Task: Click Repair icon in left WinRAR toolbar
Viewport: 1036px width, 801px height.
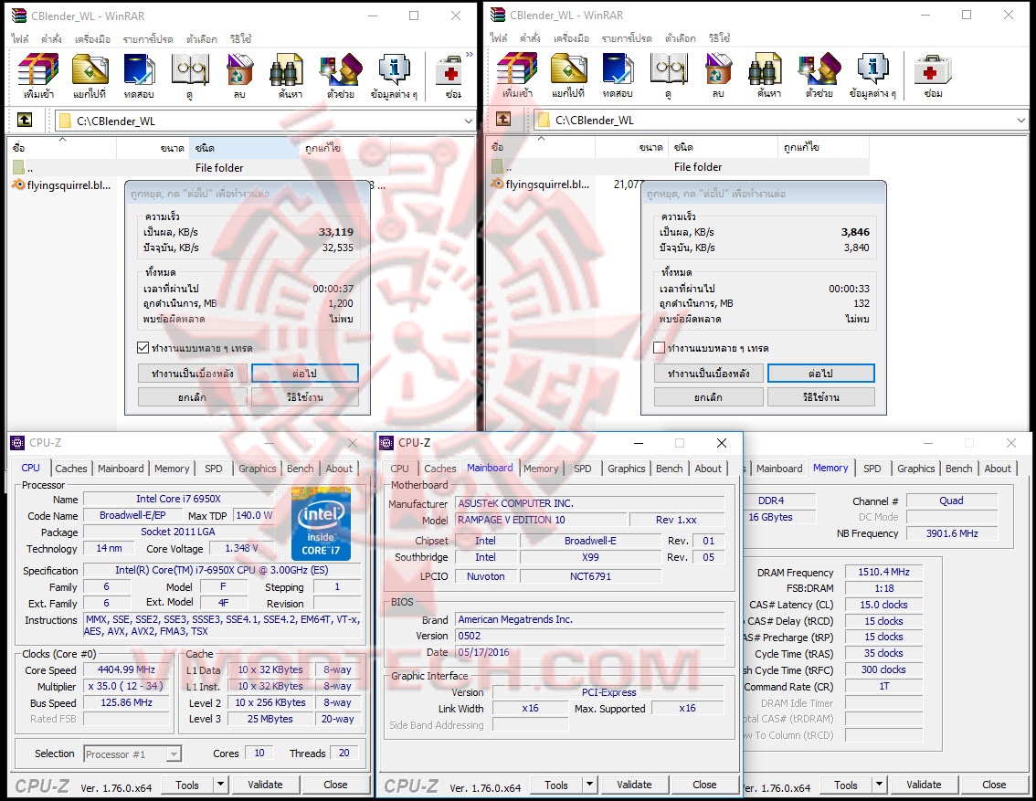Action: tap(452, 76)
